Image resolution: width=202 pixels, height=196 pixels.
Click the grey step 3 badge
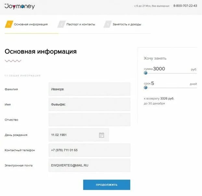(108, 24)
